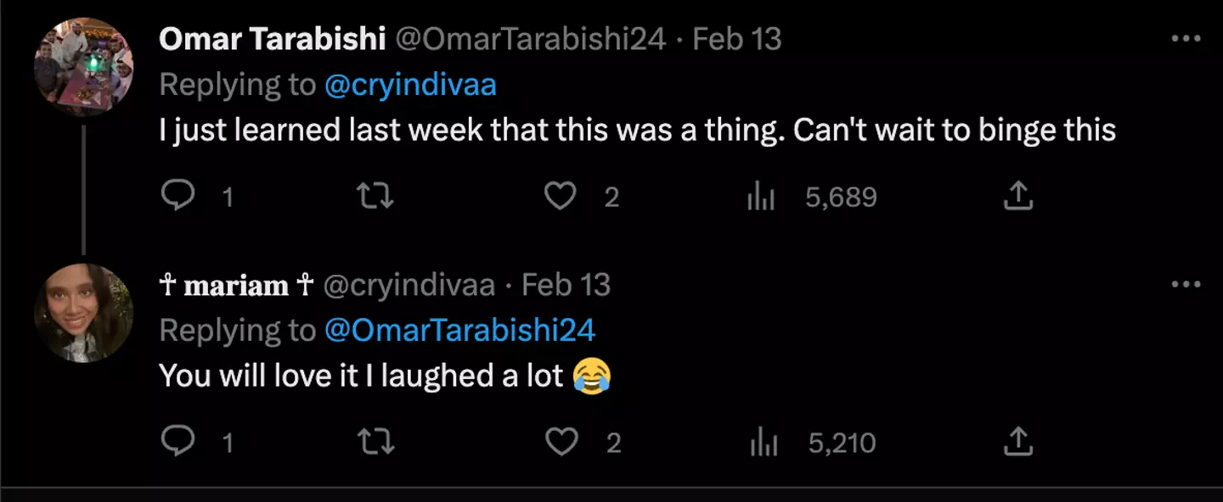Share mariam's tweet
The height and width of the screenshot is (502, 1223).
1017,442
